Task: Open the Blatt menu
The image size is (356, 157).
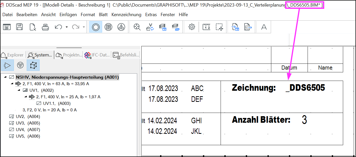Action: tap(103, 15)
